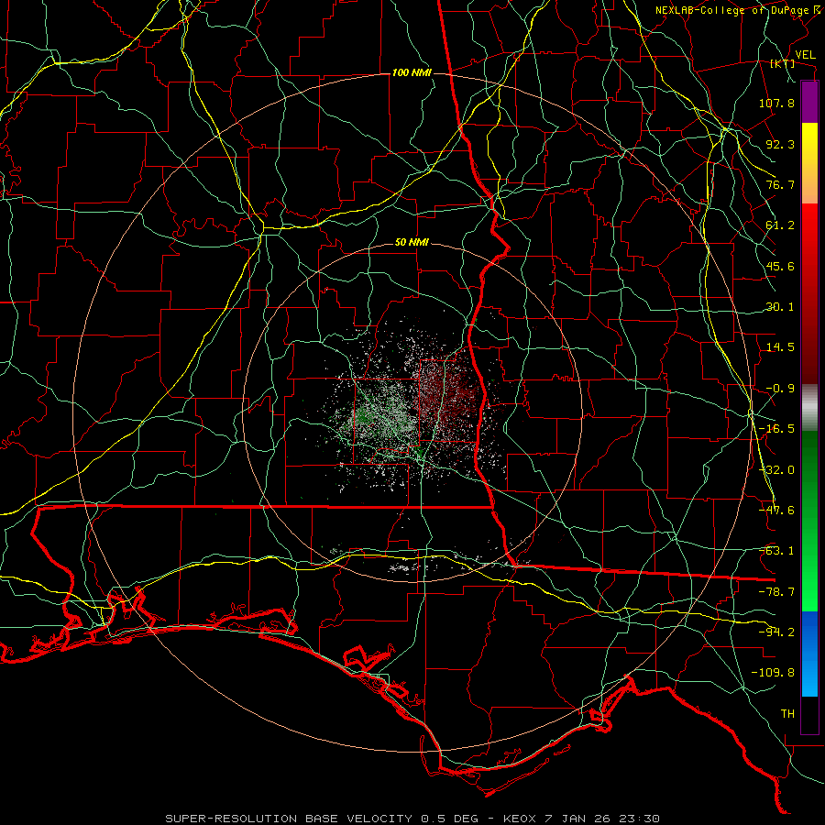Click the 92.3 velocity scale value
The width and height of the screenshot is (825, 825).
tap(780, 144)
